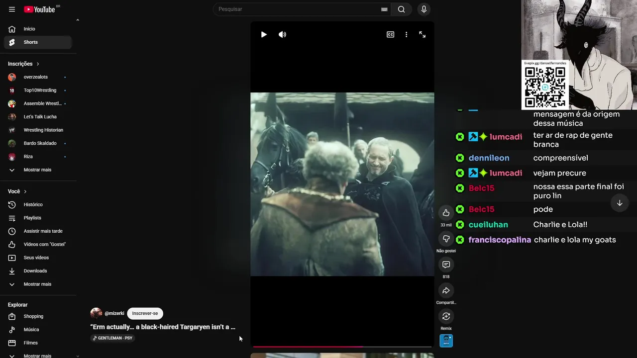
Task: Open Assistir mais tarde
Action: click(x=38, y=231)
